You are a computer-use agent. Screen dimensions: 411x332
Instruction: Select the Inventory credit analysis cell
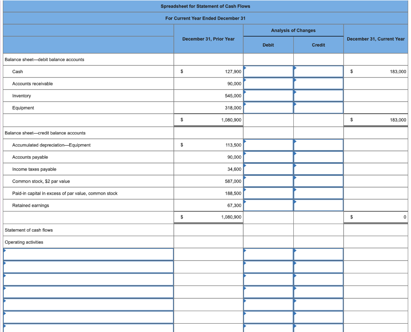point(318,96)
